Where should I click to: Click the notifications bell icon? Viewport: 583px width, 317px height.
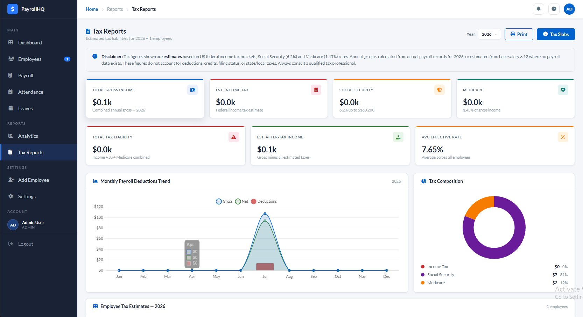coord(539,9)
